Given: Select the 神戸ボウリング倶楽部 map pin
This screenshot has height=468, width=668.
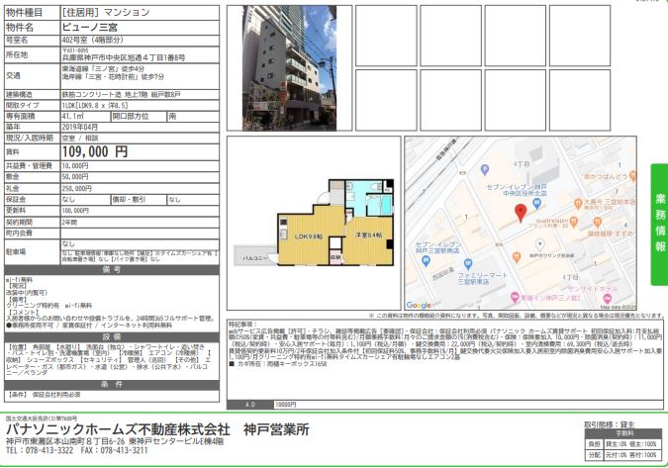Looking at the screenshot, I should pyautogui.click(x=539, y=244).
